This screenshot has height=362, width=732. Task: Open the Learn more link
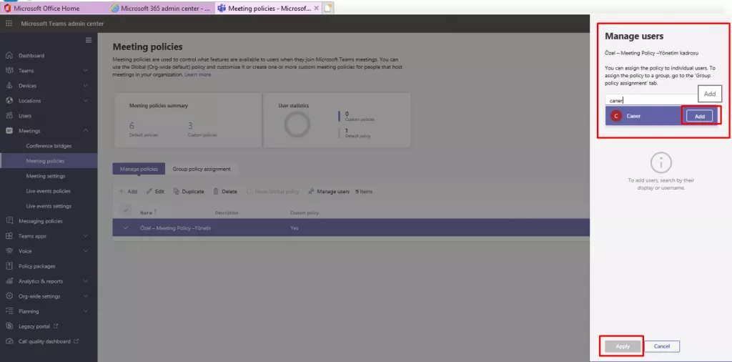198,74
